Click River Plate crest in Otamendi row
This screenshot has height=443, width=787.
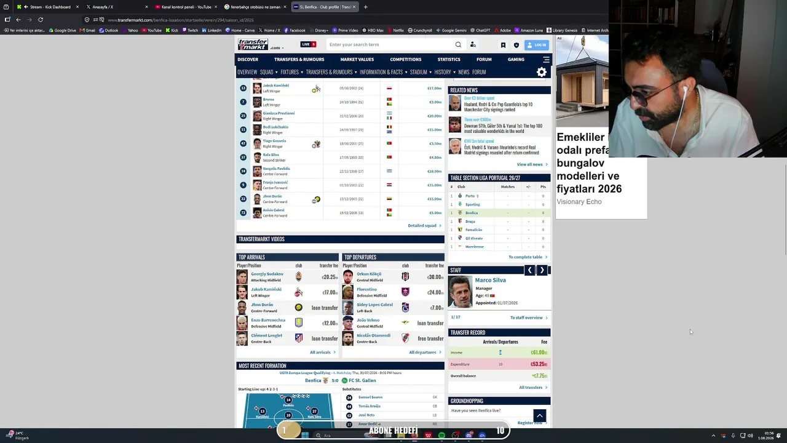[x=405, y=338]
